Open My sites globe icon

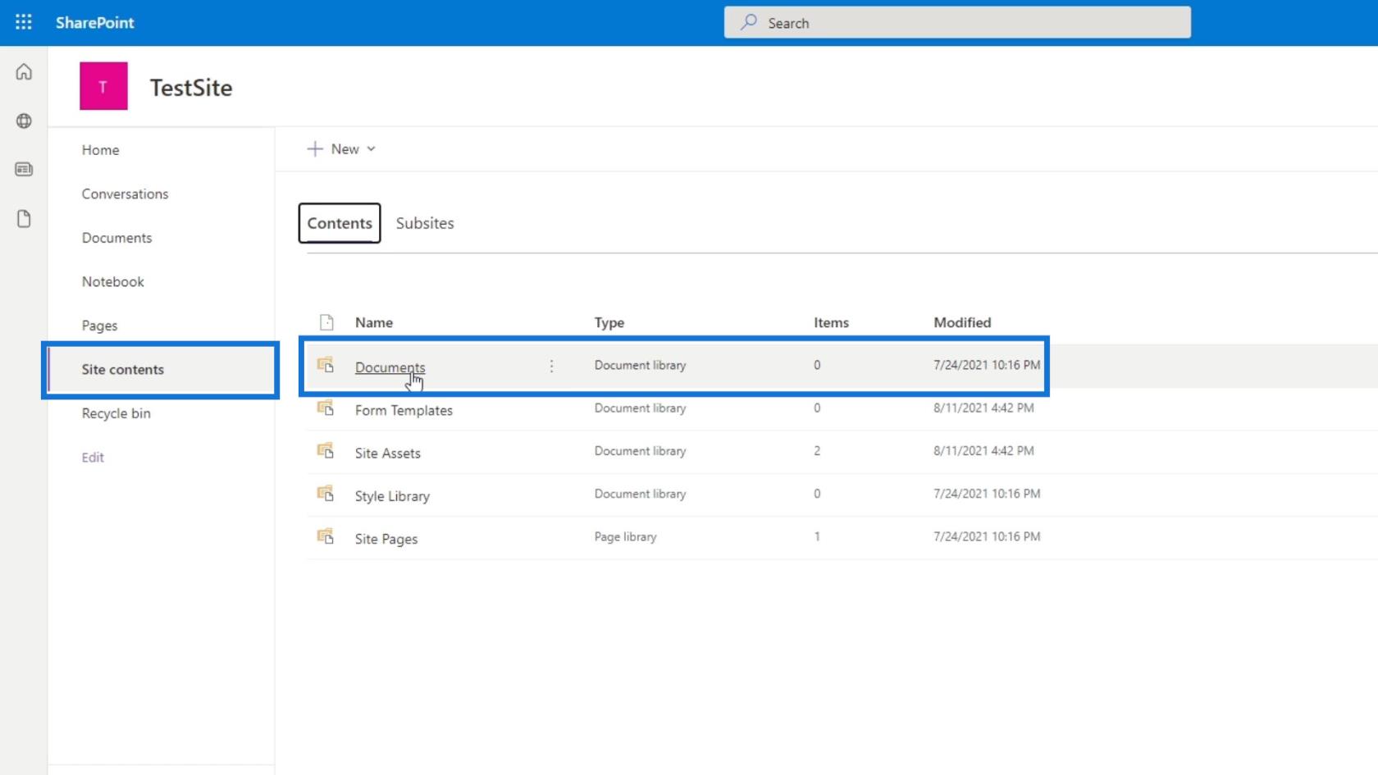tap(24, 121)
